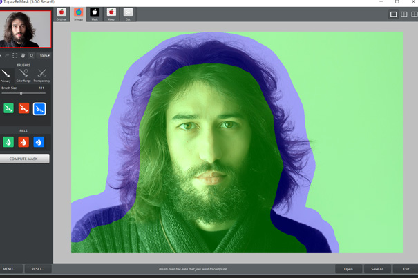
Task: Select the hand pan tool
Action: [x=23, y=55]
